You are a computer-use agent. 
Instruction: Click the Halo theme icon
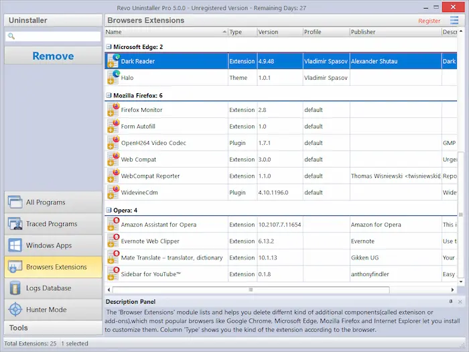113,78
